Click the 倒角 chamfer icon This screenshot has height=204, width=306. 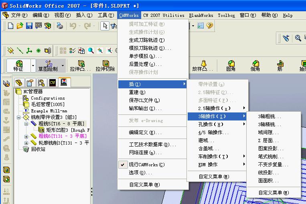[255, 65]
